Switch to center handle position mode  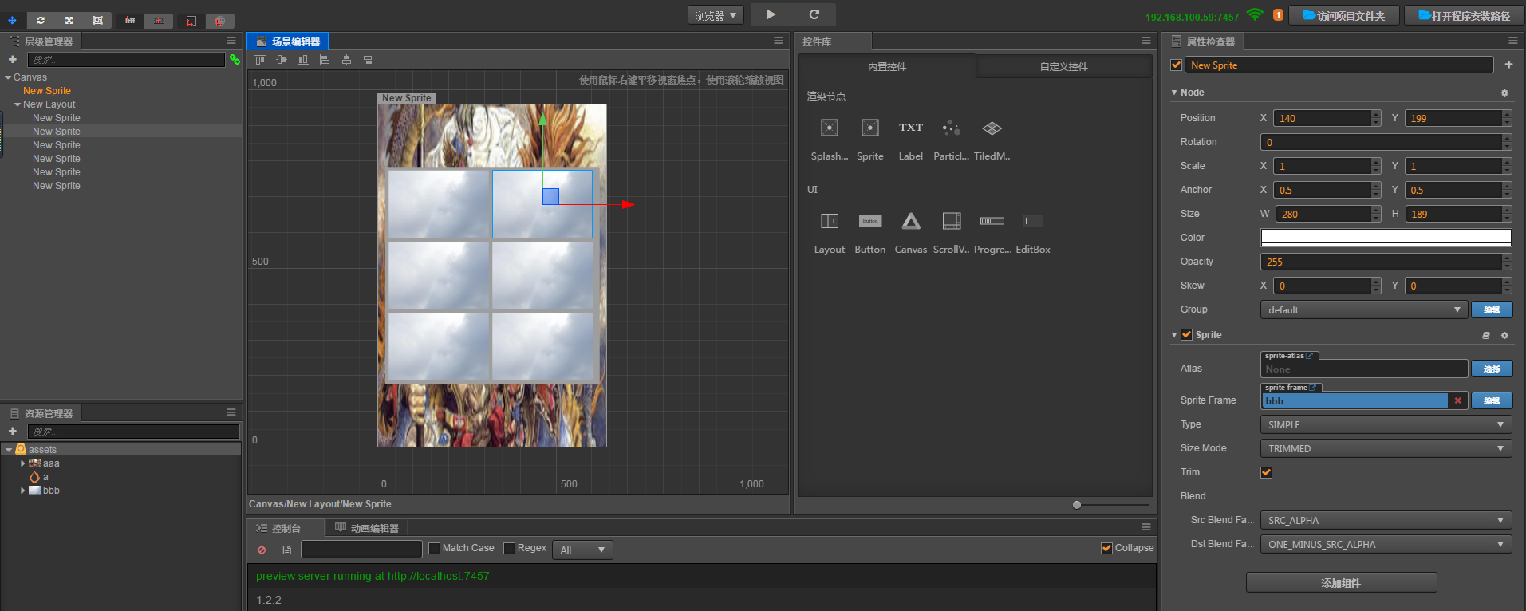click(x=159, y=20)
